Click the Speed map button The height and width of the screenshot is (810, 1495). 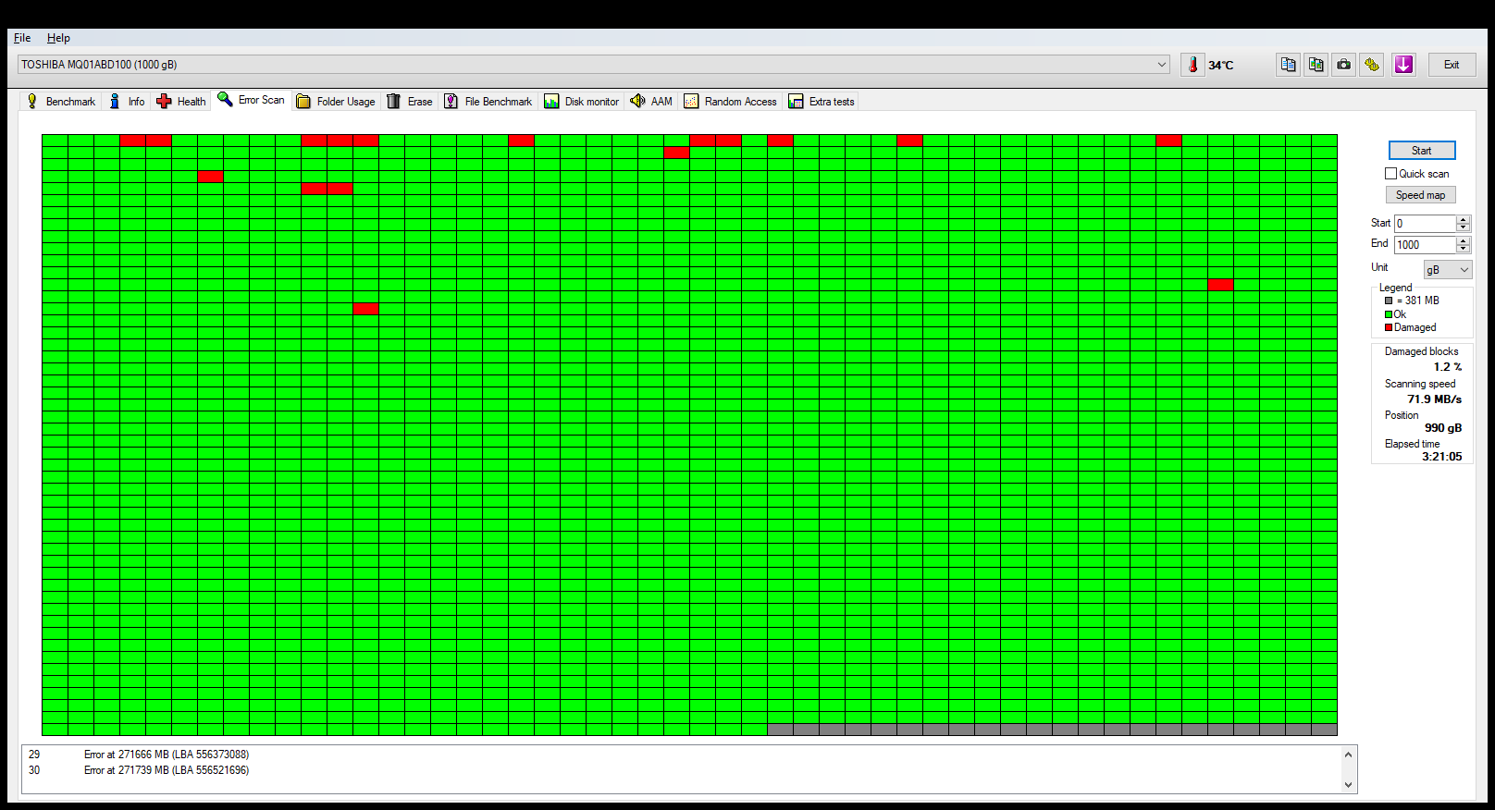click(1420, 195)
